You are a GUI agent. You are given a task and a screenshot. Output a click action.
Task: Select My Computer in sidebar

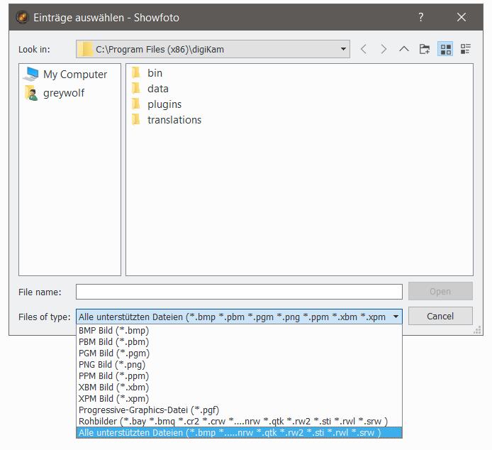tap(74, 75)
